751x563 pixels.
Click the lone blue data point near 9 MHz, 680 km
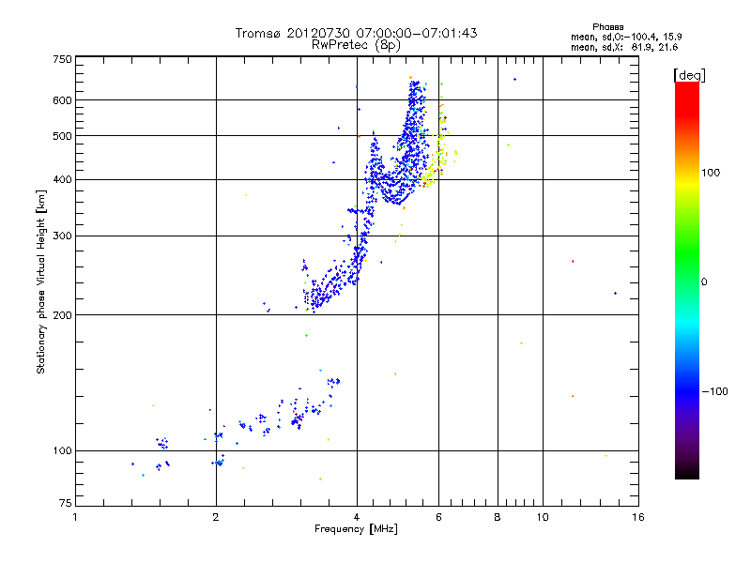pos(514,80)
